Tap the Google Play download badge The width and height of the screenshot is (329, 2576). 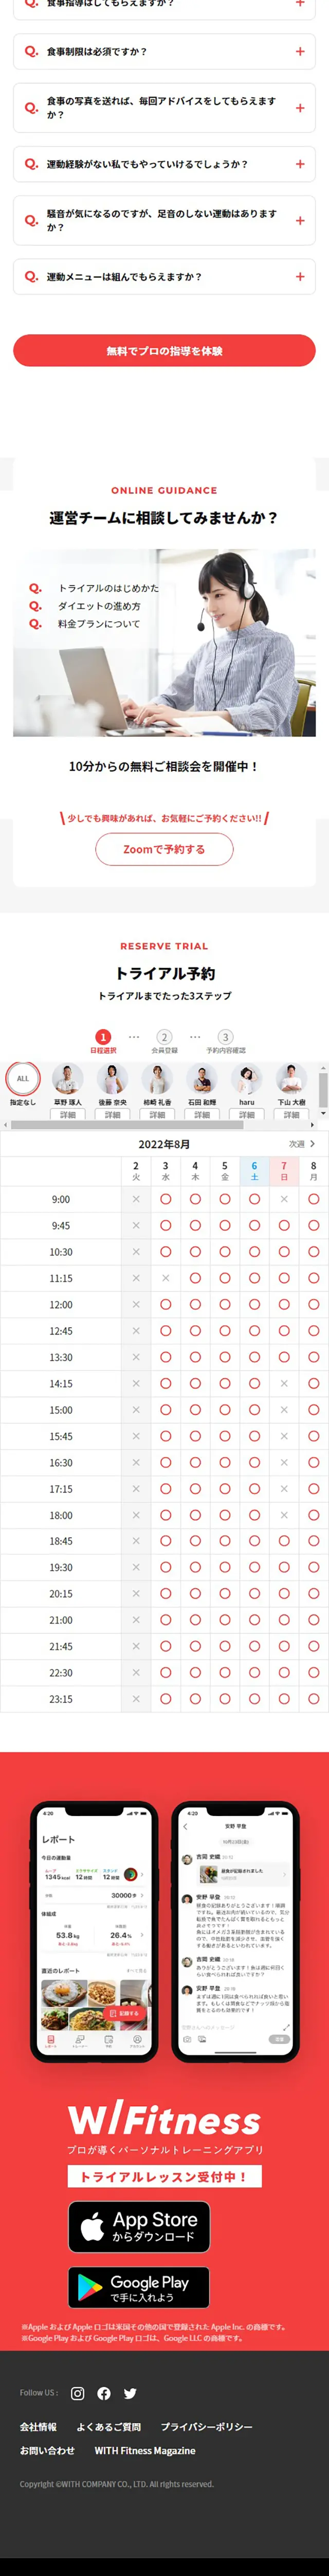click(139, 2286)
